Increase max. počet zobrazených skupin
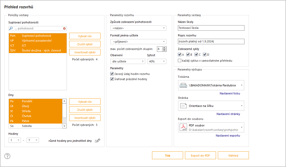 click(x=164, y=48)
